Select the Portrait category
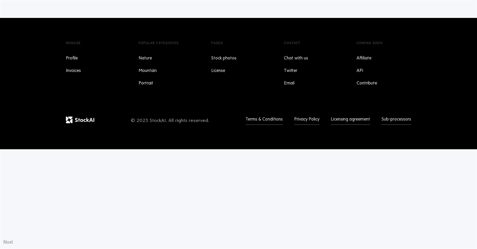Viewport: 477px width, 249px height. (x=146, y=83)
